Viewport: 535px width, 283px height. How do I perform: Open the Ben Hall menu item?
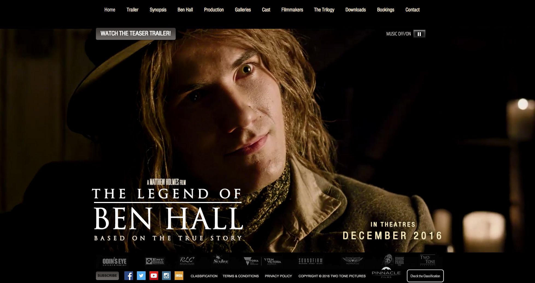[185, 10]
